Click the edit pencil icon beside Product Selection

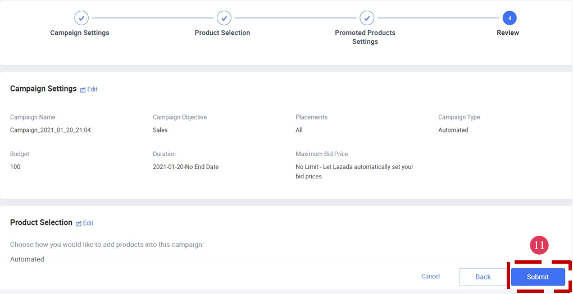point(78,223)
